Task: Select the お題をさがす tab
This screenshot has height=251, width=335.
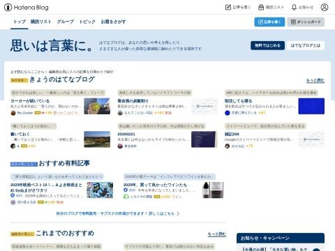Action: (x=114, y=22)
